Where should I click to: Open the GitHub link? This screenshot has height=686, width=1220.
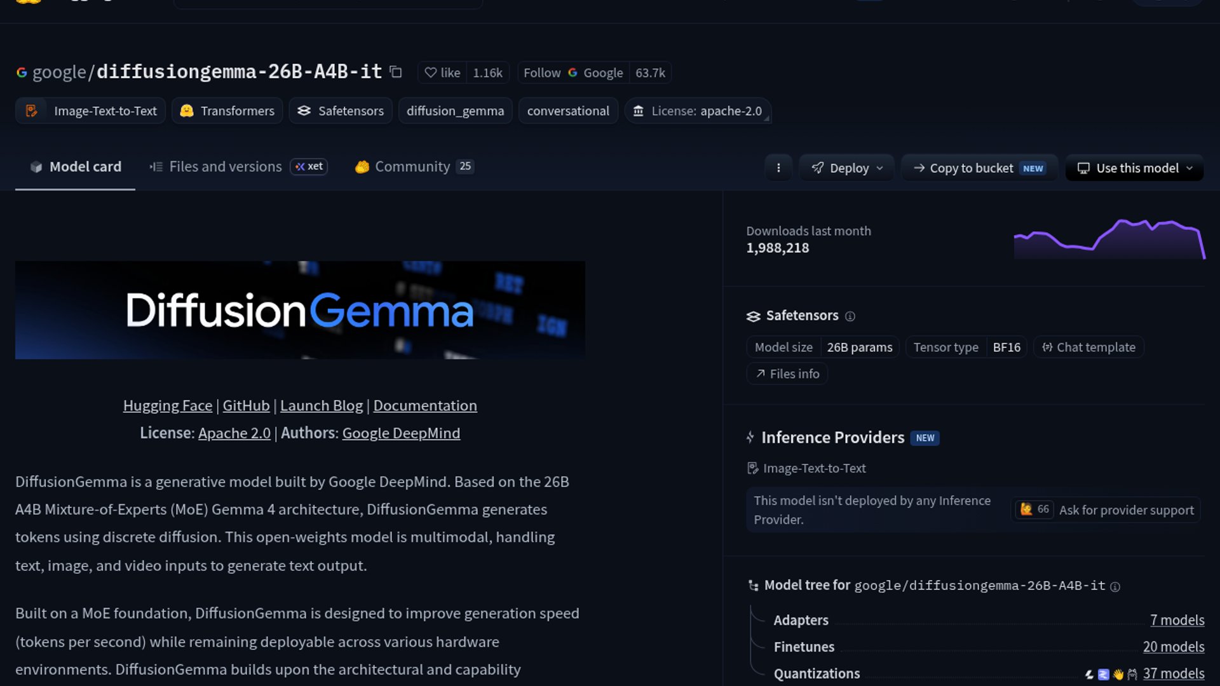click(x=246, y=405)
